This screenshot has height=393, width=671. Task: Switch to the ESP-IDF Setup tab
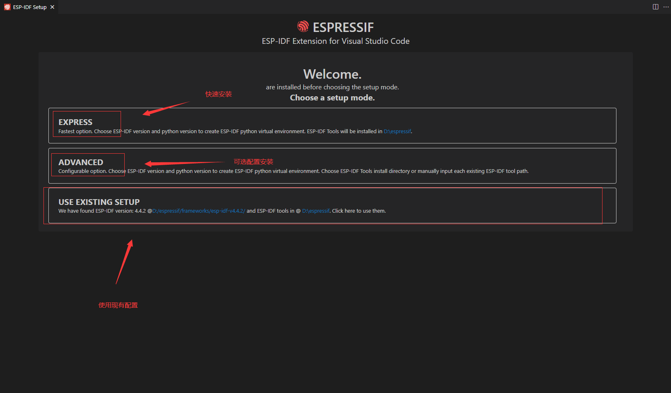(29, 7)
